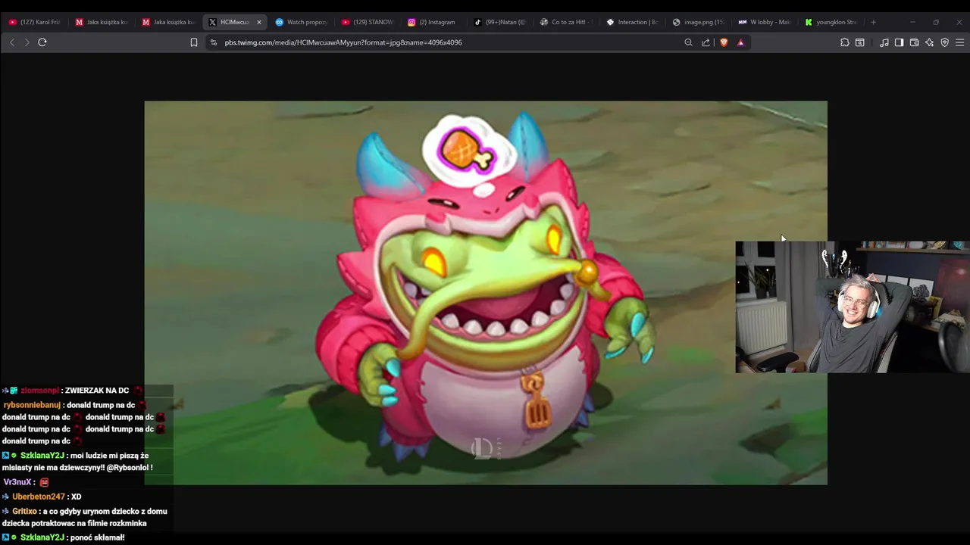Open the Brave Shields lion icon

coord(724,42)
